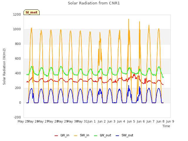Click the 400 y-axis tick label
Screen dimensions: 188x141
(x=18, y=73)
